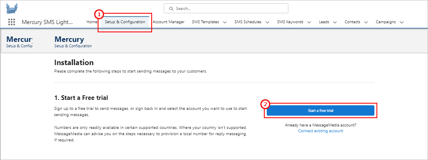
Task: Expand the Leads dropdown chevron
Action: [x=335, y=22]
